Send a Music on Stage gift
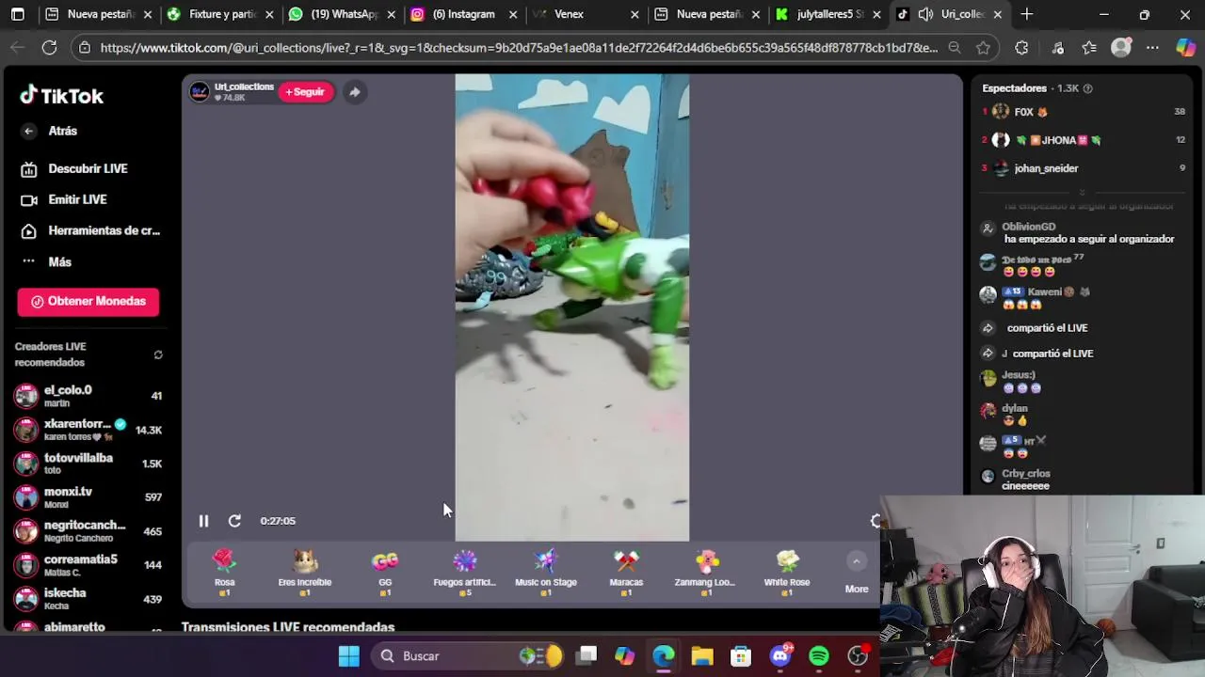The width and height of the screenshot is (1205, 677). 546,573
